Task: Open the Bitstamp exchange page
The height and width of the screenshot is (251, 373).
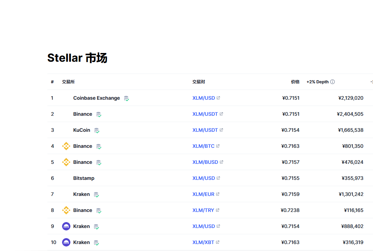Action: click(x=84, y=178)
